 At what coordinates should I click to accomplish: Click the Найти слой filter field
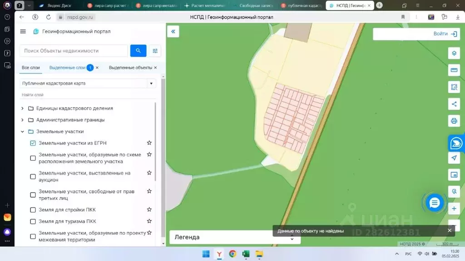click(88, 95)
